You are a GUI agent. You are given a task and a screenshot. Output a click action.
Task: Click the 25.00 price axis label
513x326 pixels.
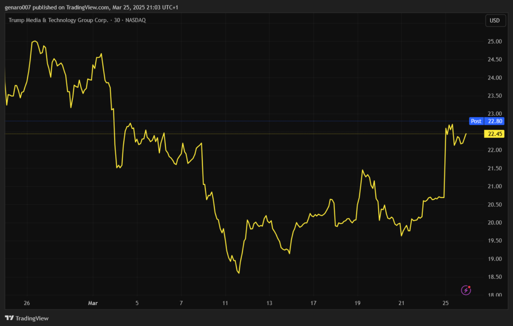point(494,42)
